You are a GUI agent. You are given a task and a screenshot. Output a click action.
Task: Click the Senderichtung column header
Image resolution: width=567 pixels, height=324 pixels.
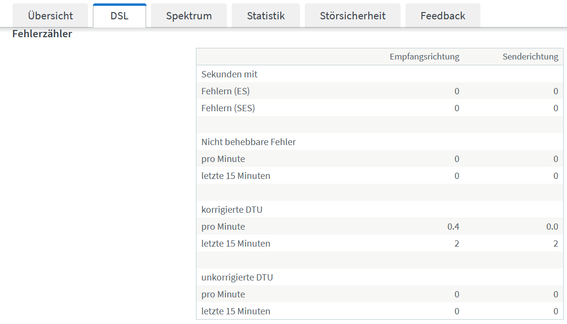[x=530, y=57]
